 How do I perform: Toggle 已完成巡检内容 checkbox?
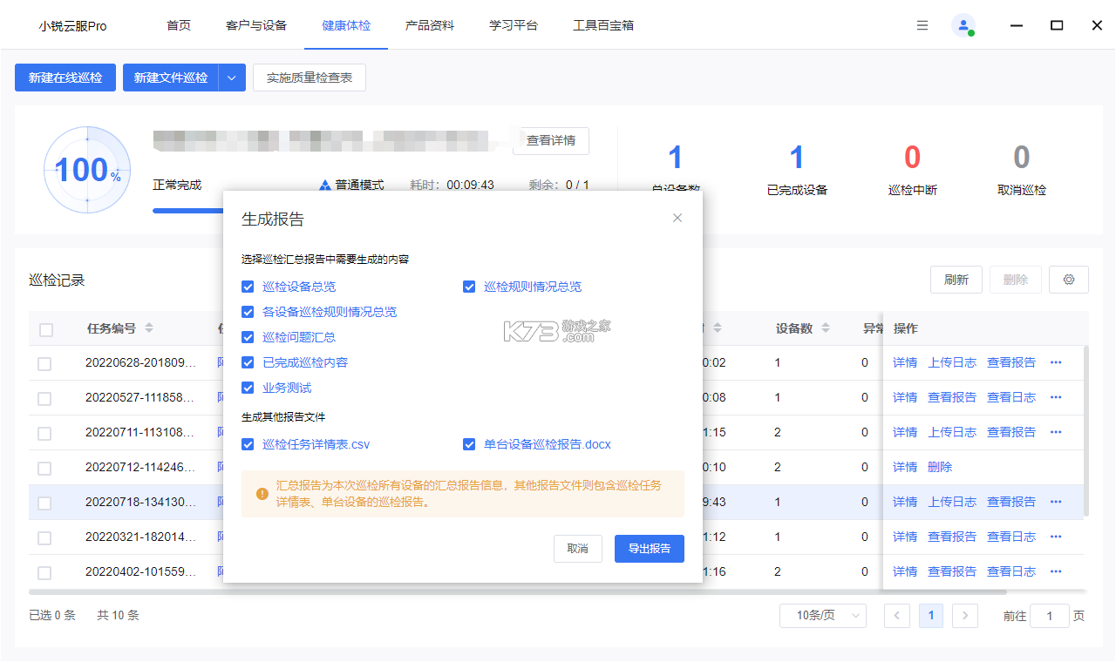tap(248, 362)
